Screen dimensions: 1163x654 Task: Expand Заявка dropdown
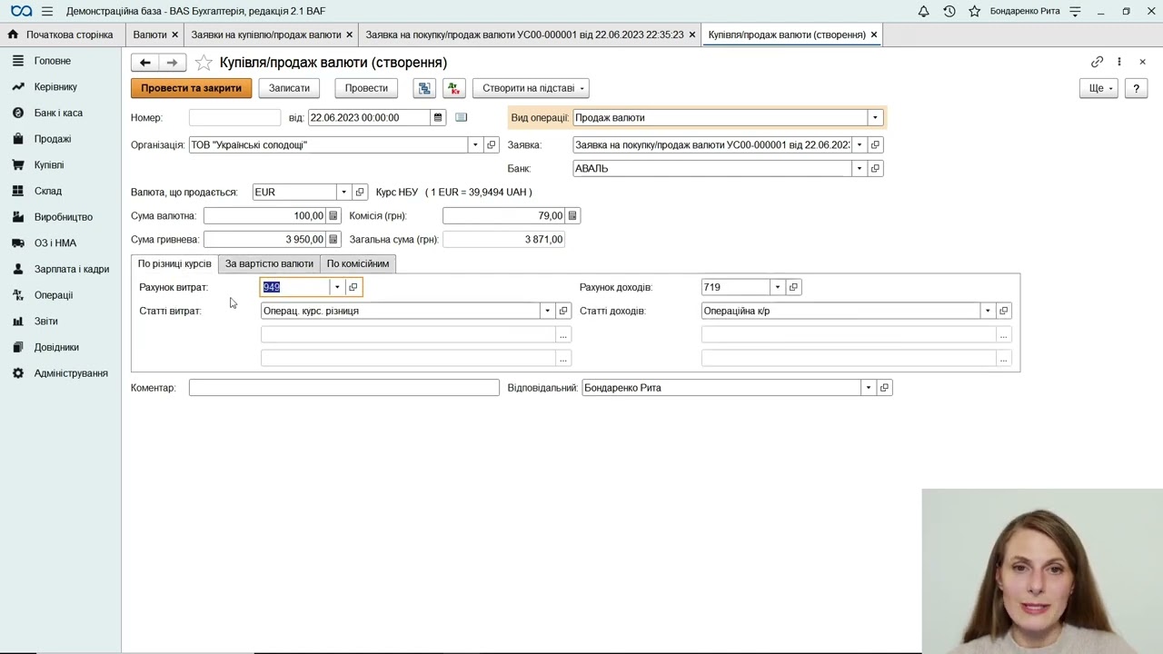[x=860, y=144]
